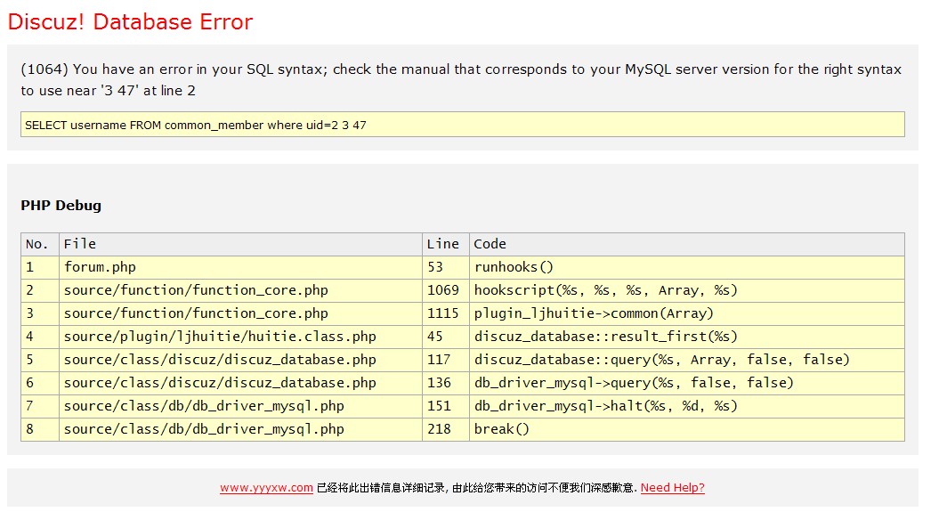Click discuz_database::query code cell
The width and height of the screenshot is (947, 512).
687,360
